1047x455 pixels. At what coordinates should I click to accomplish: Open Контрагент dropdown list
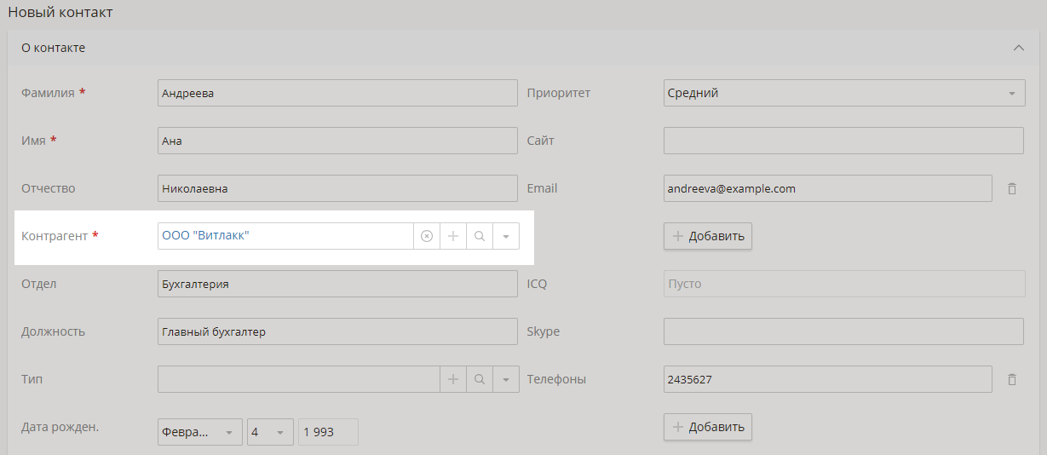[506, 236]
